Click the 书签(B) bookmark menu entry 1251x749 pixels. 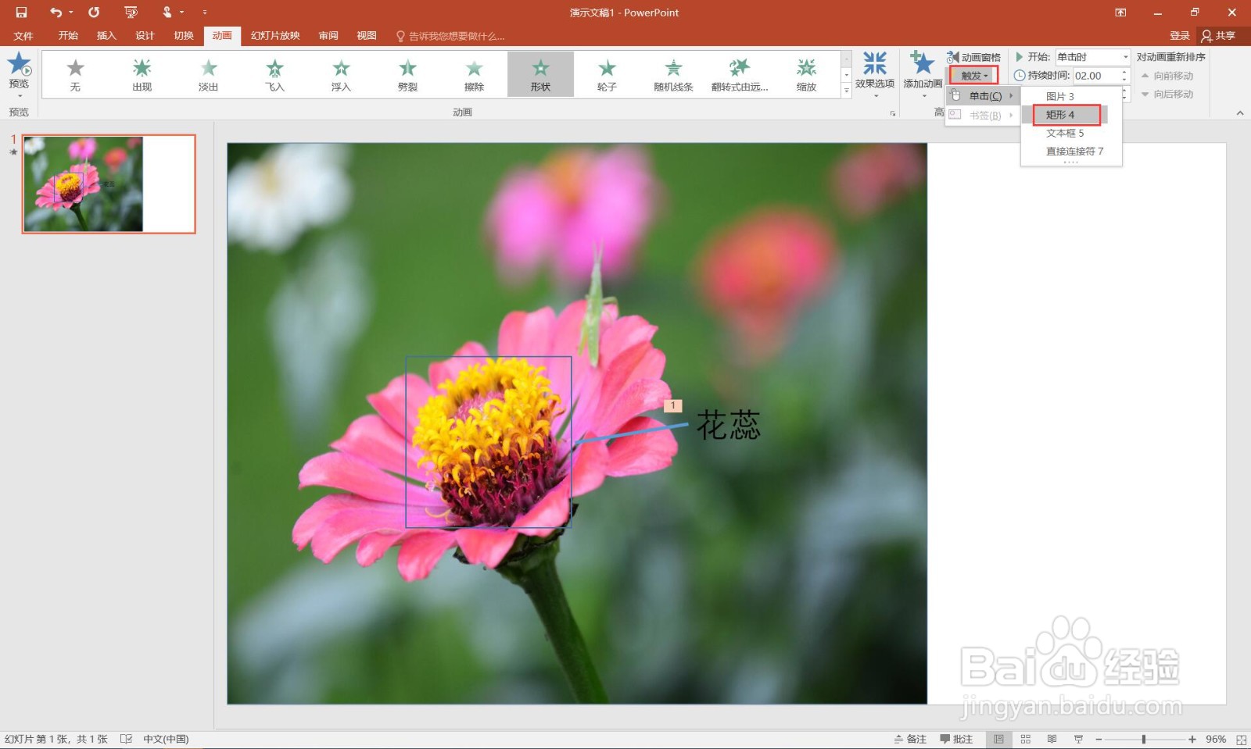pyautogui.click(x=982, y=116)
